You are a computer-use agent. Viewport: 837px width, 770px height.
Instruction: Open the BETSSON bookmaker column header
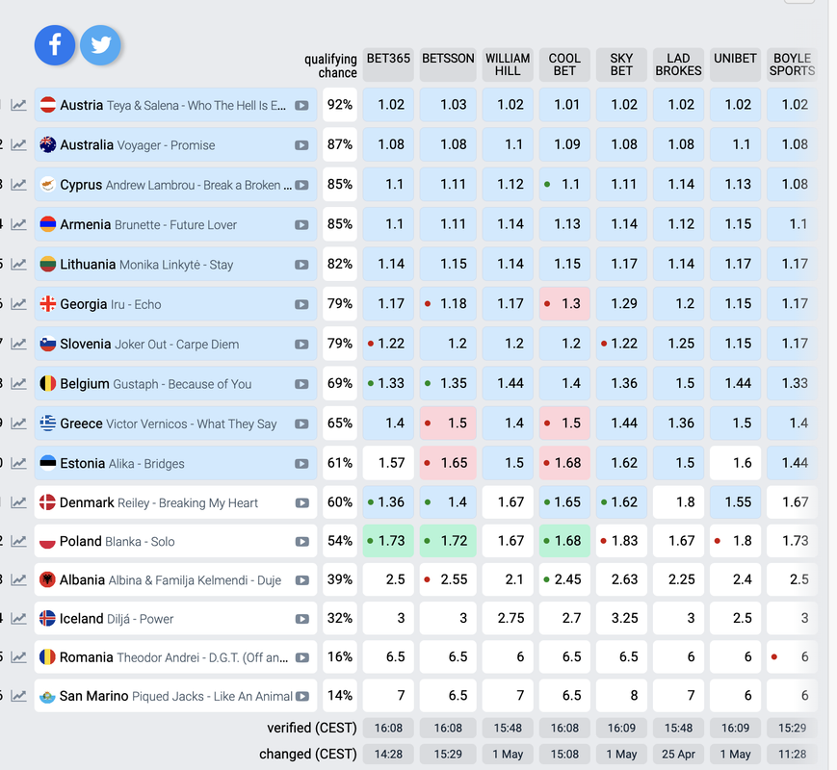[448, 64]
